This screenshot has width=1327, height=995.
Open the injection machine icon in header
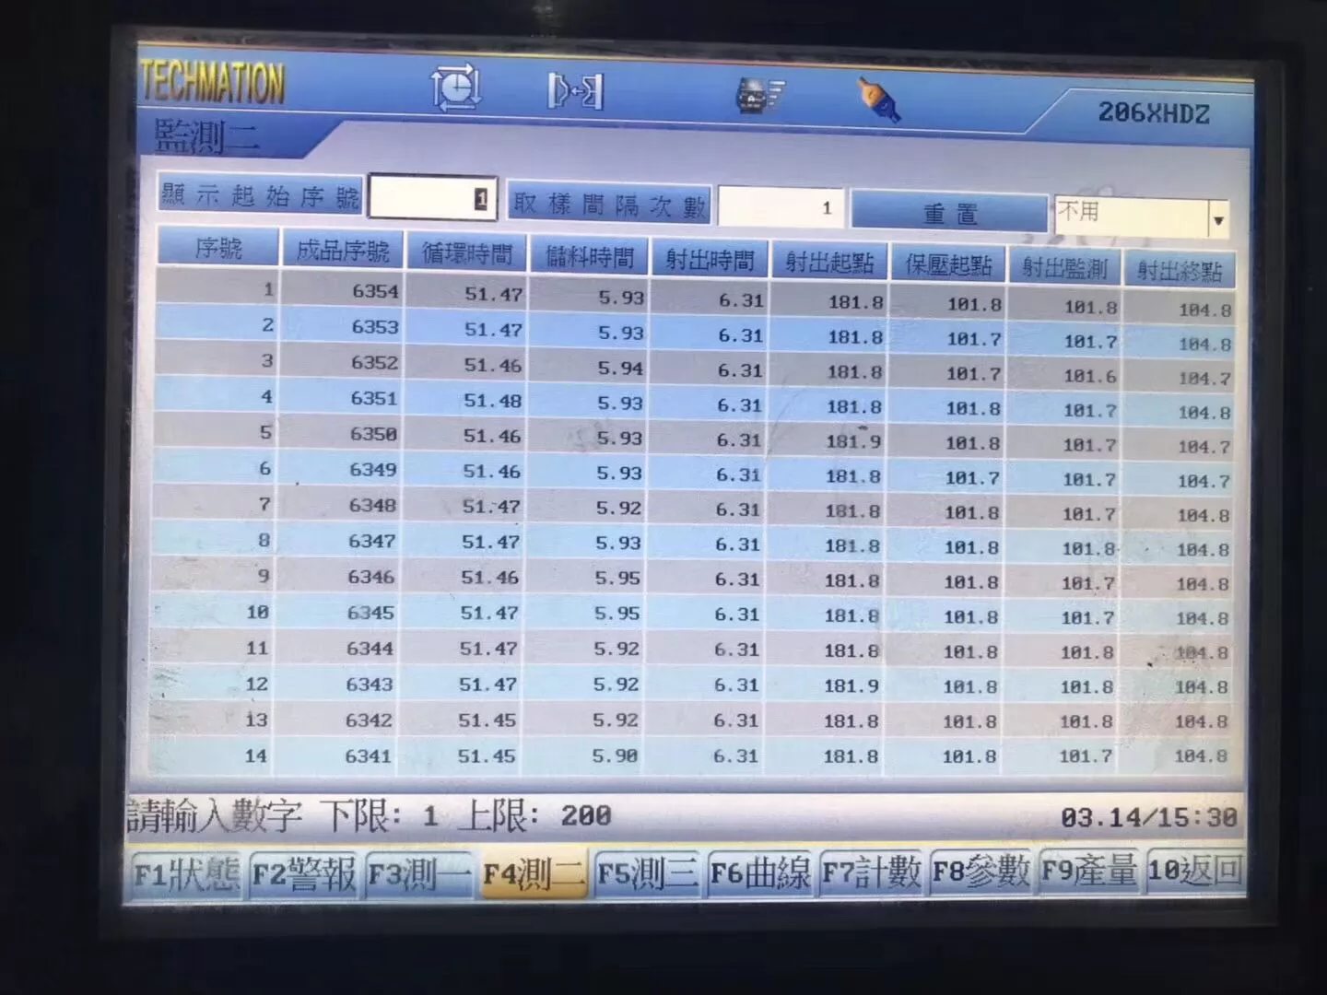click(759, 95)
